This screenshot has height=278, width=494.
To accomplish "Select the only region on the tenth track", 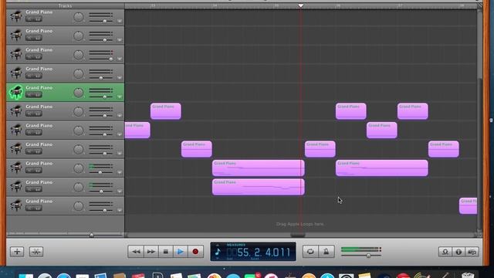I will tap(259, 187).
